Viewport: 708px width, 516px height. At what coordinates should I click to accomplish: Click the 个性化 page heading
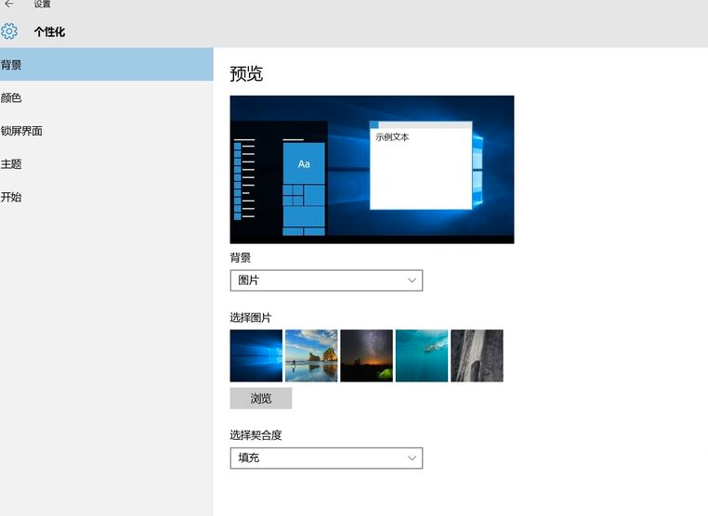[49, 32]
